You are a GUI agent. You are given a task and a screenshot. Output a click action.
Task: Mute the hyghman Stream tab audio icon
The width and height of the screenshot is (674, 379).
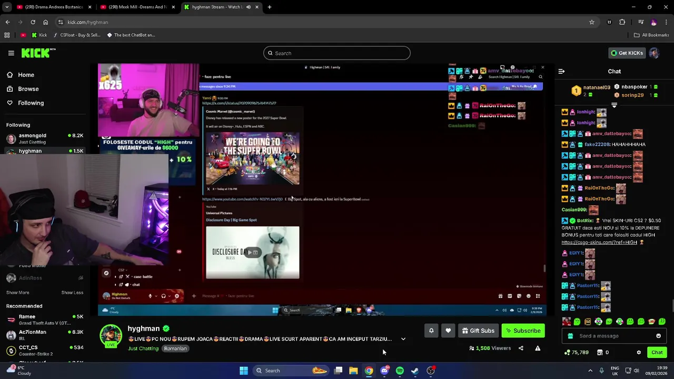[250, 7]
